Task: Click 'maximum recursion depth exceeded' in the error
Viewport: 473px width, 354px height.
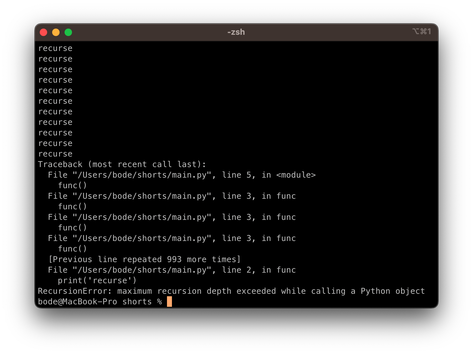Action: pos(196,291)
